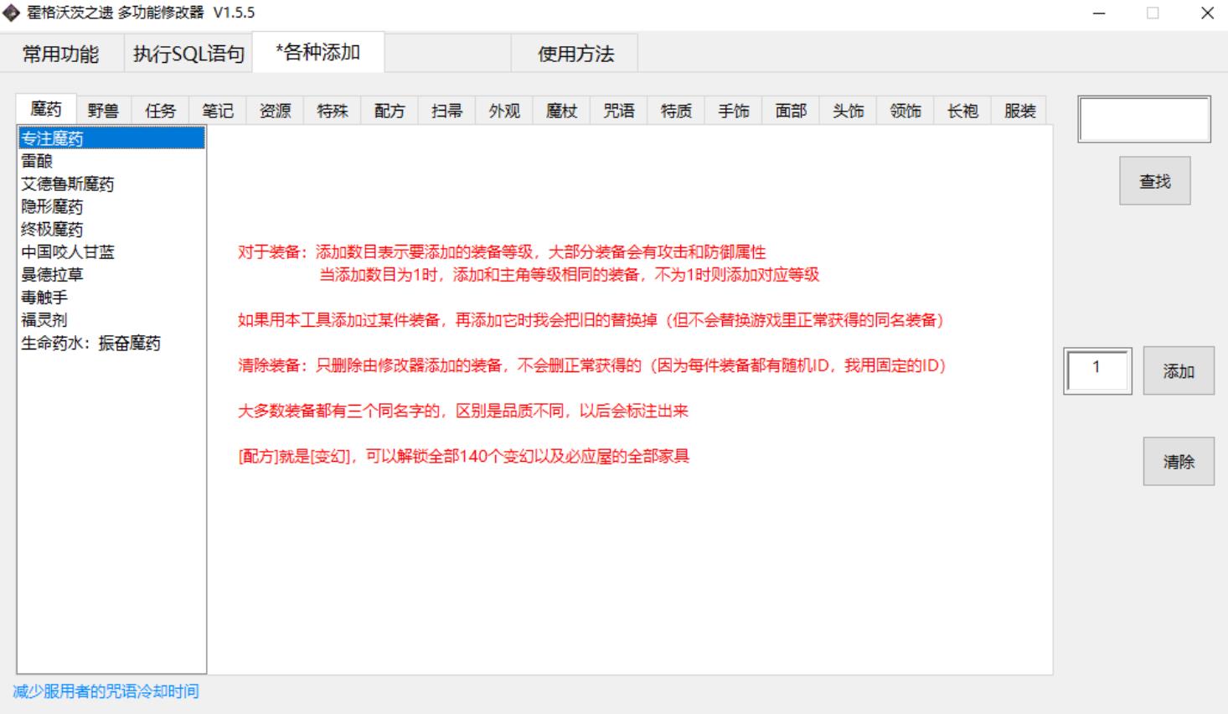The image size is (1228, 714).
Task: Open the 服装 category tab
Action: 1019,111
